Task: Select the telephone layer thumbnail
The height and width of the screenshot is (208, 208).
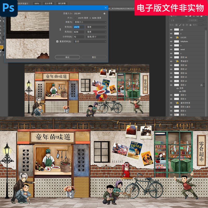Action: coord(177,41)
